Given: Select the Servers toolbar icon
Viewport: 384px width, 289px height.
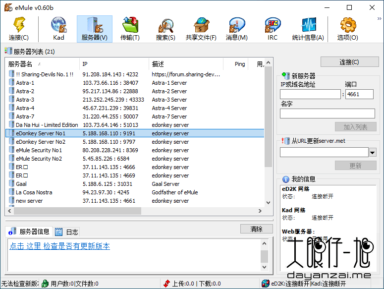Looking at the screenshot, I should point(95,29).
